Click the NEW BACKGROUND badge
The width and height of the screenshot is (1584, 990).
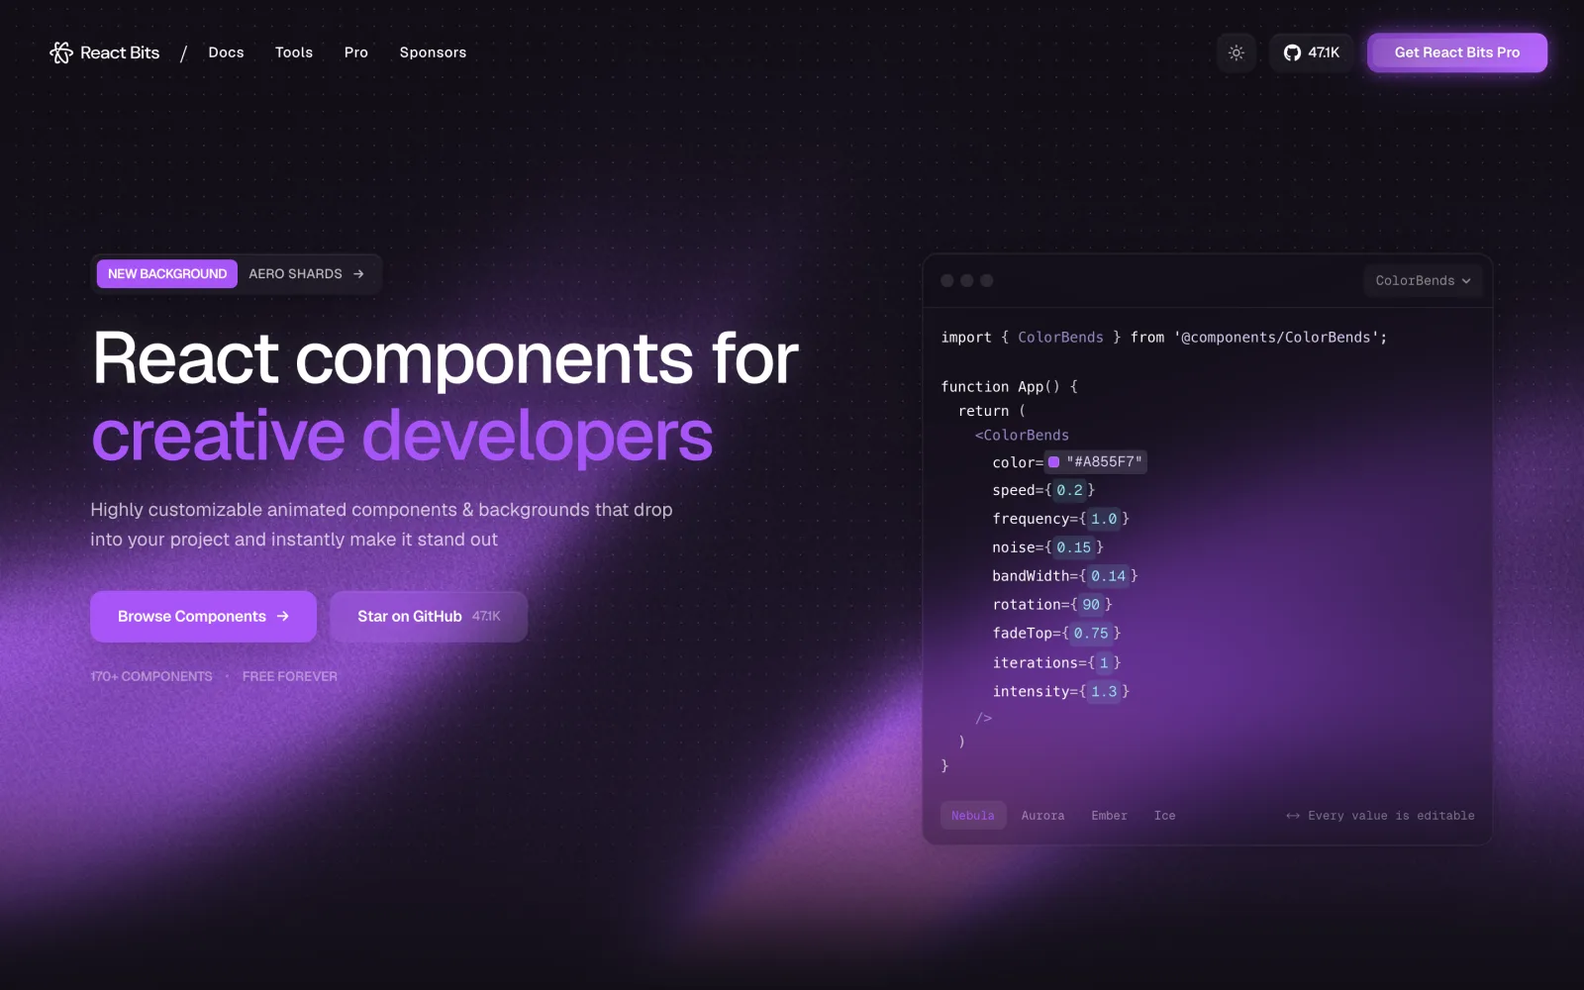click(167, 274)
